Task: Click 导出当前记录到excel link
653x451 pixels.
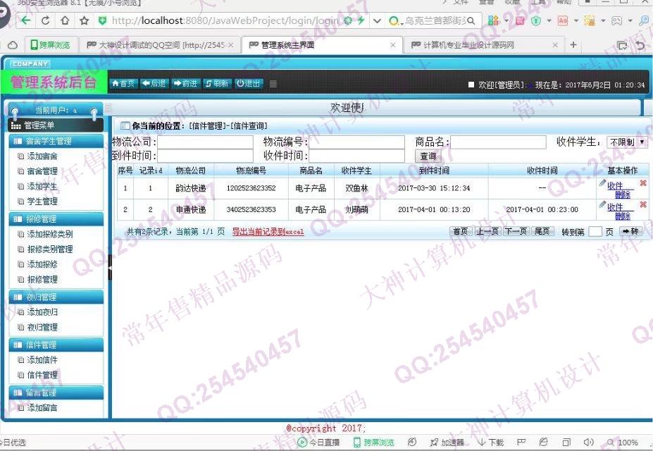Action: coord(268,232)
